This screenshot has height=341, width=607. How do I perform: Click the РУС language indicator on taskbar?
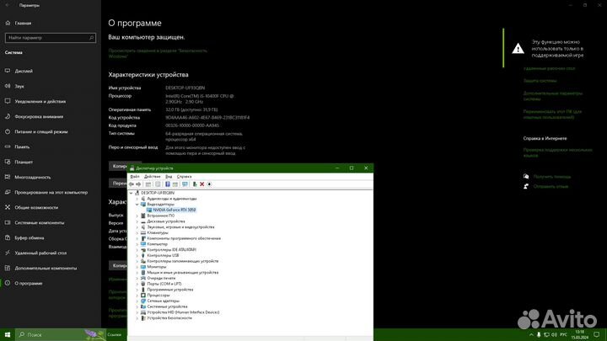tap(563, 335)
